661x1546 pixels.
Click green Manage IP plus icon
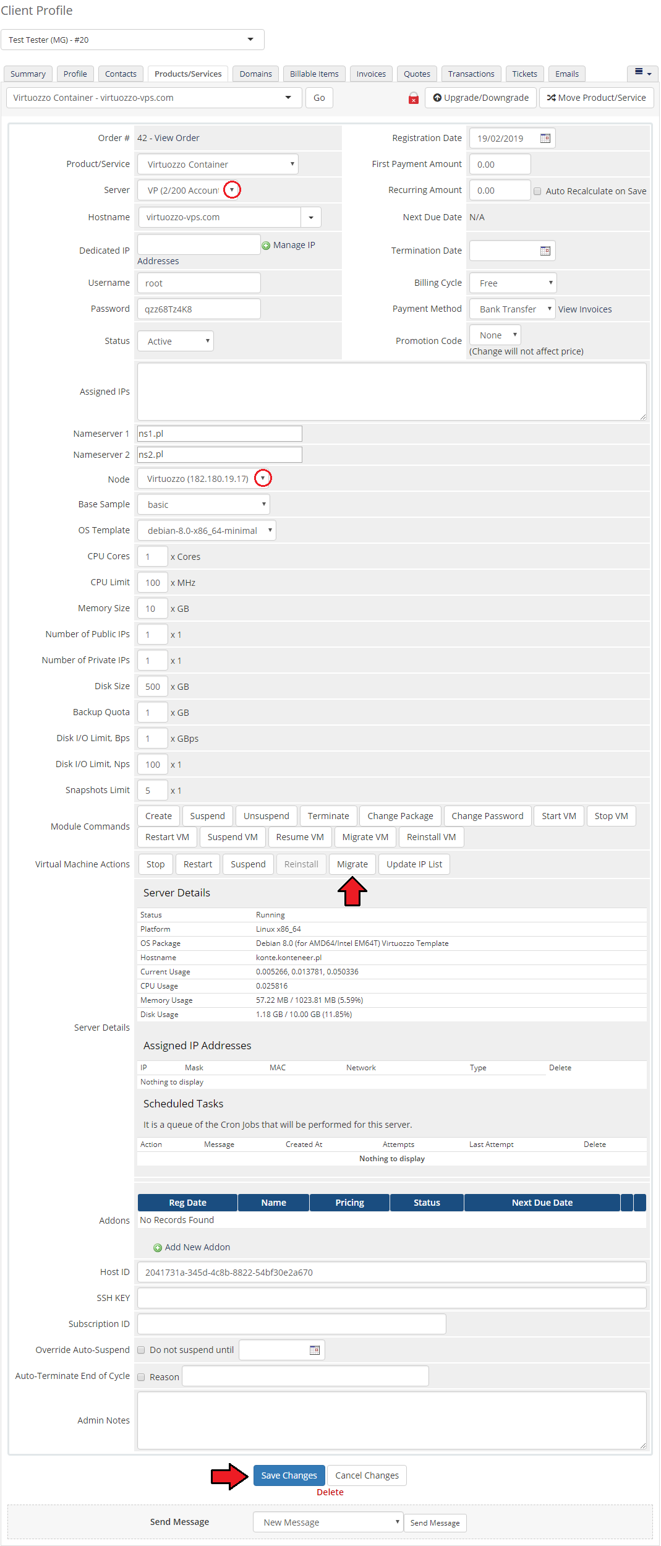click(x=266, y=246)
